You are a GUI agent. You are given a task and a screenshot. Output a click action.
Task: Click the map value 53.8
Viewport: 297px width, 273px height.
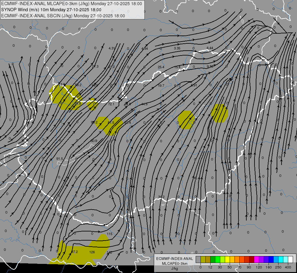tap(62, 84)
